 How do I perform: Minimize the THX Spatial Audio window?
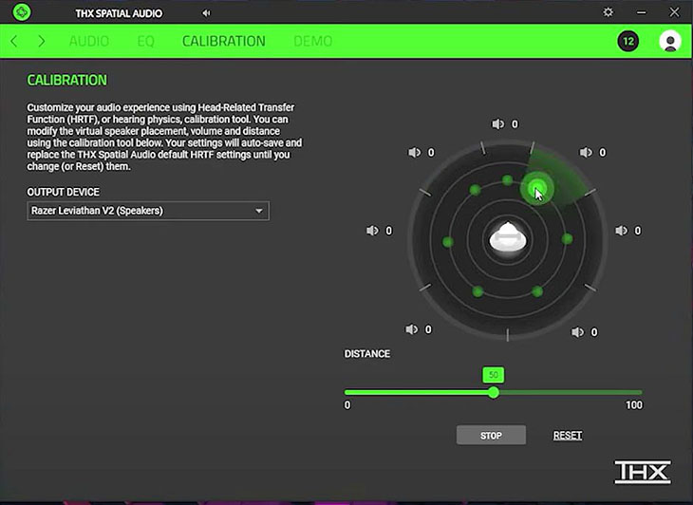642,12
